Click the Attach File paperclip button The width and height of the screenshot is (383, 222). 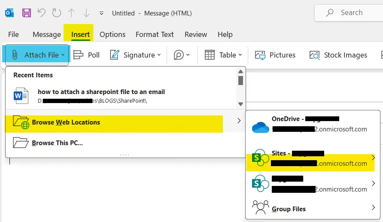tap(36, 55)
